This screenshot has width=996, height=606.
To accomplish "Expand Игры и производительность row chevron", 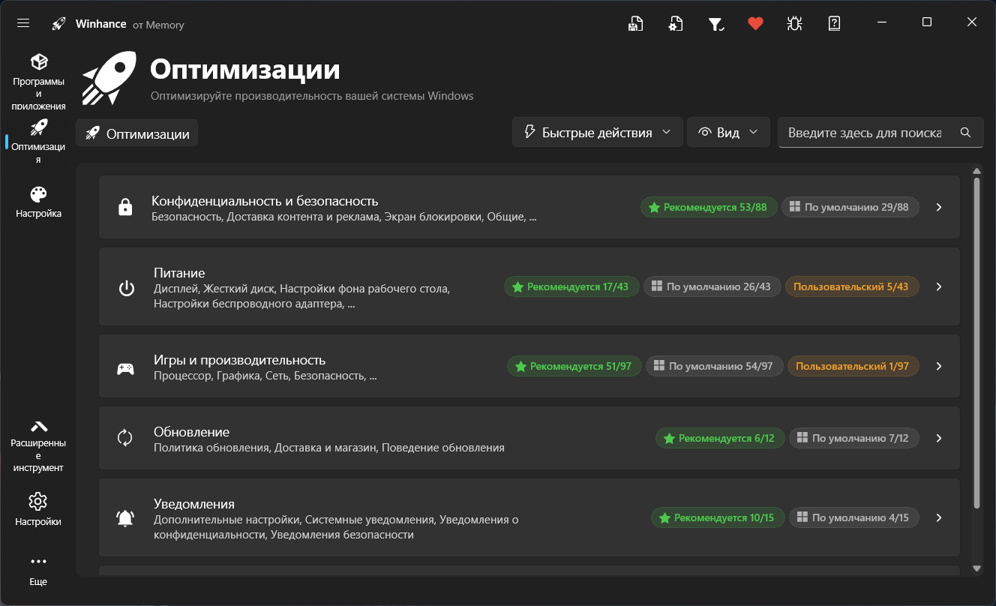I will pyautogui.click(x=939, y=366).
